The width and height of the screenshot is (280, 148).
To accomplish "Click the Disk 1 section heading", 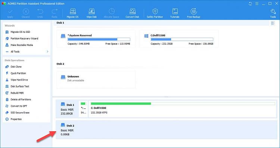I will (x=60, y=23).
